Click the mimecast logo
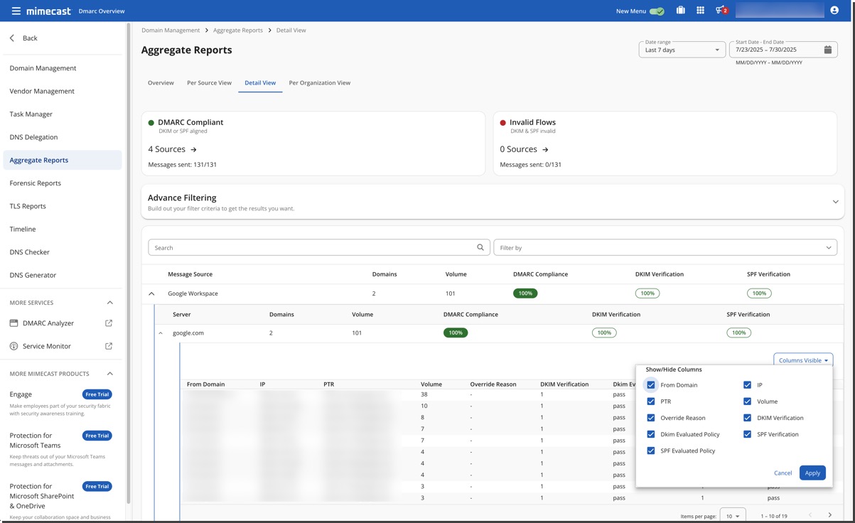The width and height of the screenshot is (855, 523). (x=48, y=11)
